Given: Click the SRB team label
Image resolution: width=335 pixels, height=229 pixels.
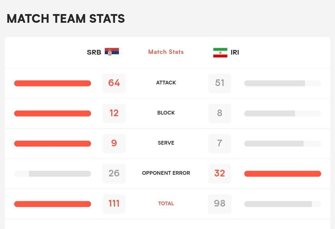Looking at the screenshot, I should 94,52.
